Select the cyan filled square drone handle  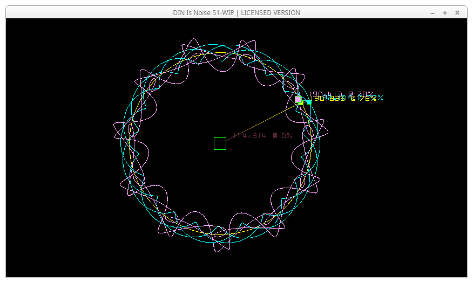click(309, 102)
